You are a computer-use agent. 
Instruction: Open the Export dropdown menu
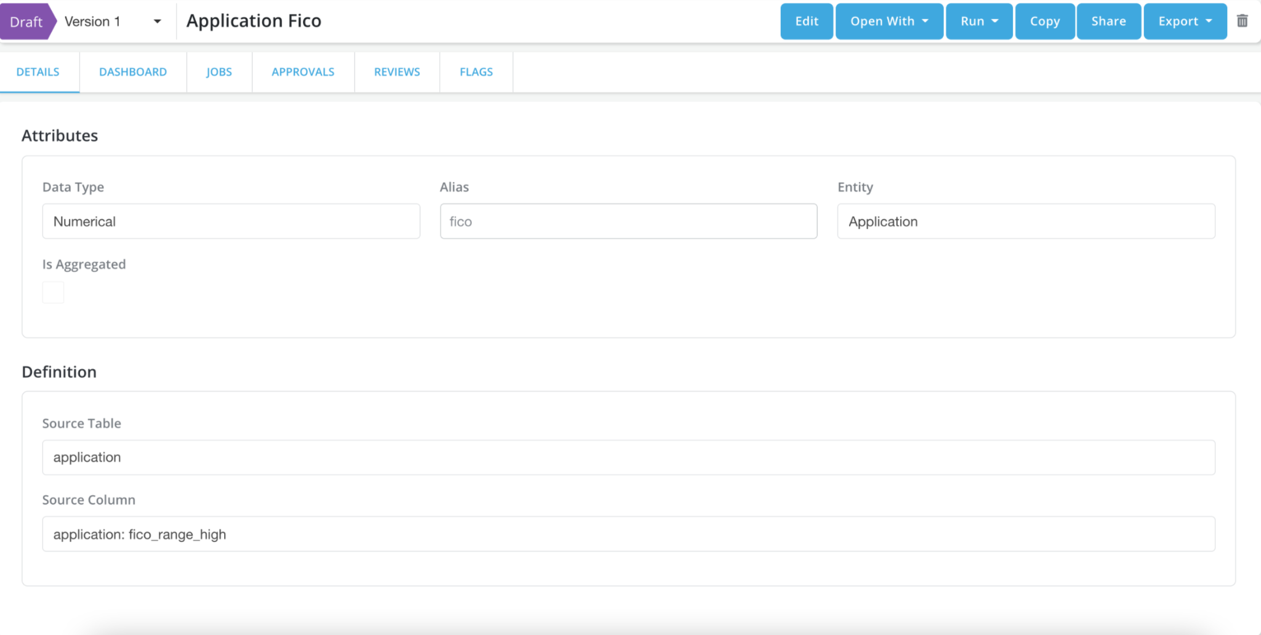pos(1185,22)
